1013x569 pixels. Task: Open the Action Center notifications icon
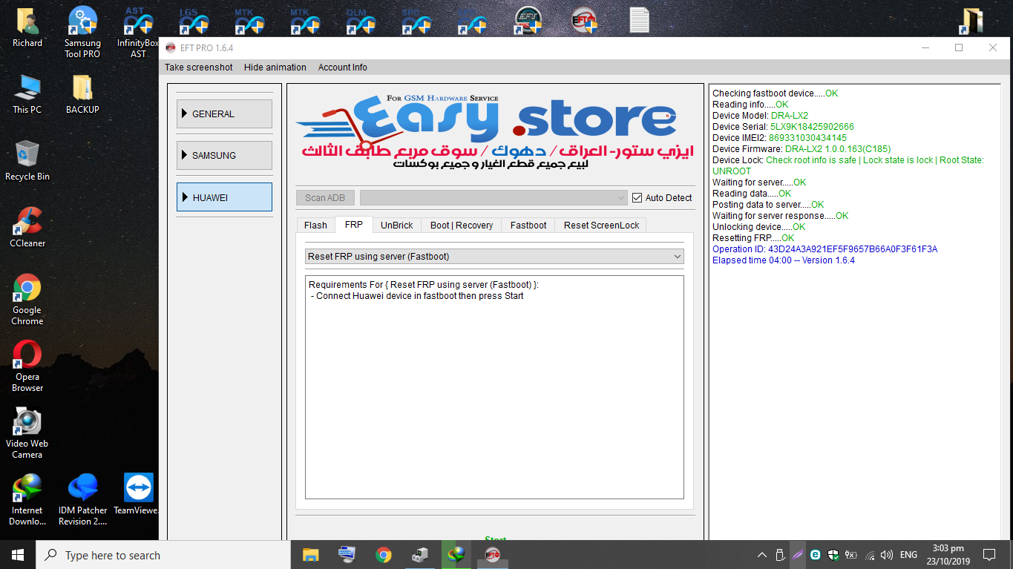point(989,555)
